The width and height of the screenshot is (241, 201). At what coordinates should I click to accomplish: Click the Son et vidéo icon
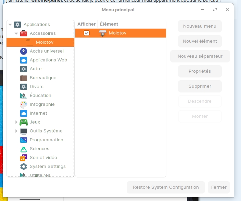pos(24,158)
